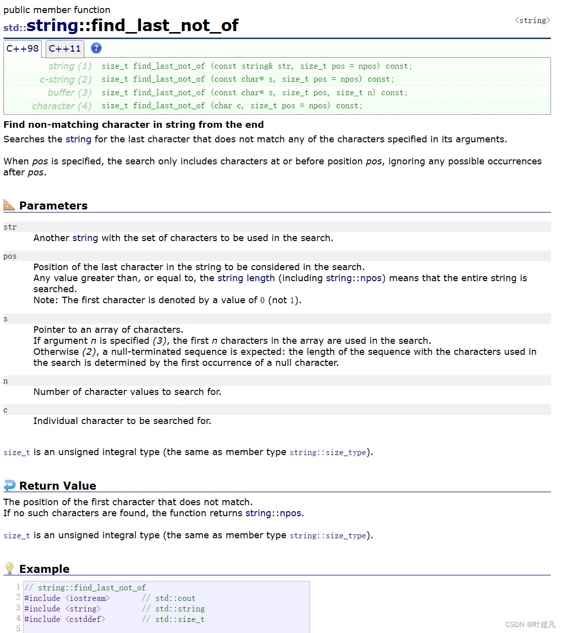Click the Return Value section heading
Viewport: 563px width, 633px height.
(x=58, y=486)
